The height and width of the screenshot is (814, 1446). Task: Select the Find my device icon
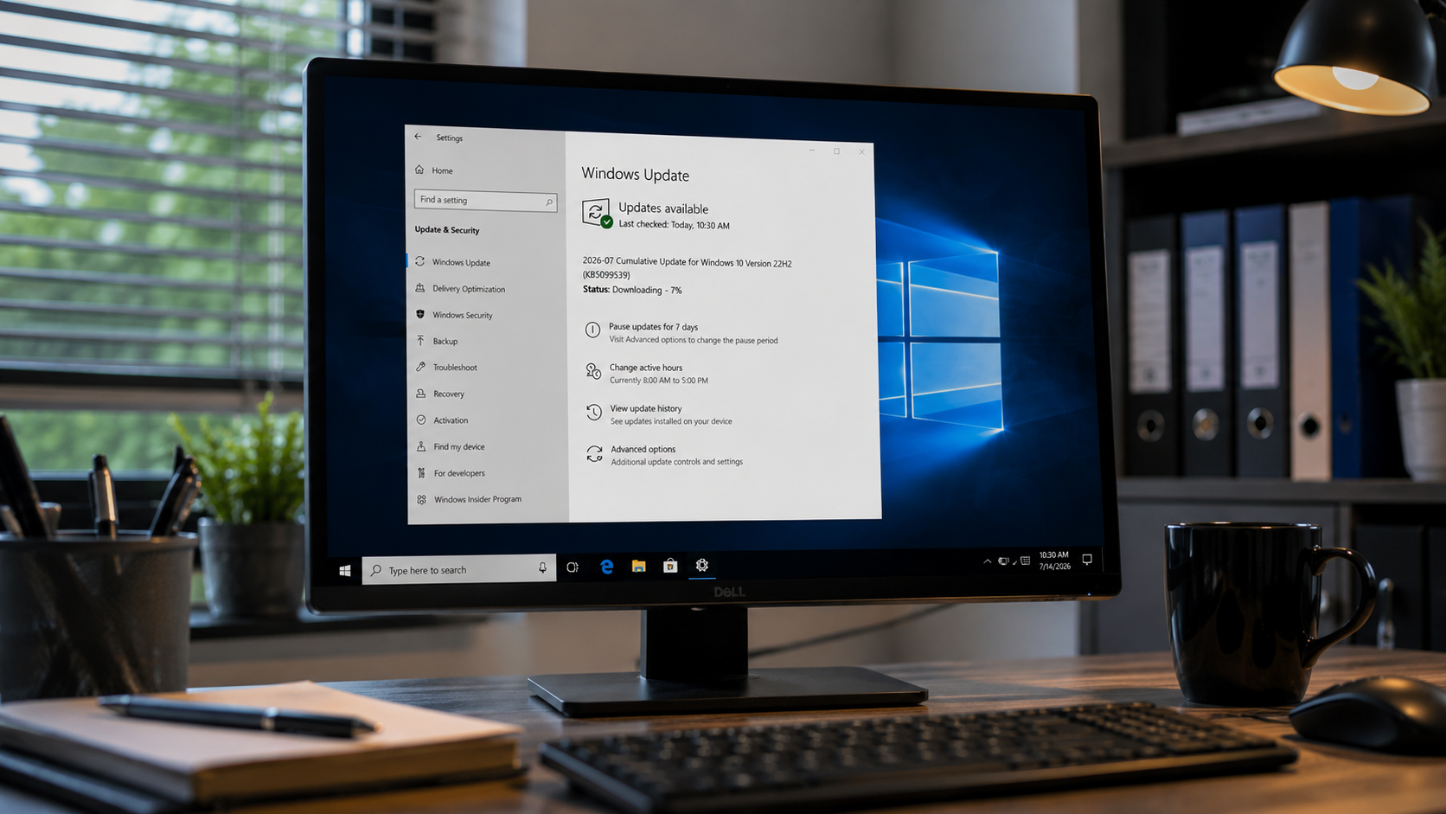pyautogui.click(x=421, y=446)
